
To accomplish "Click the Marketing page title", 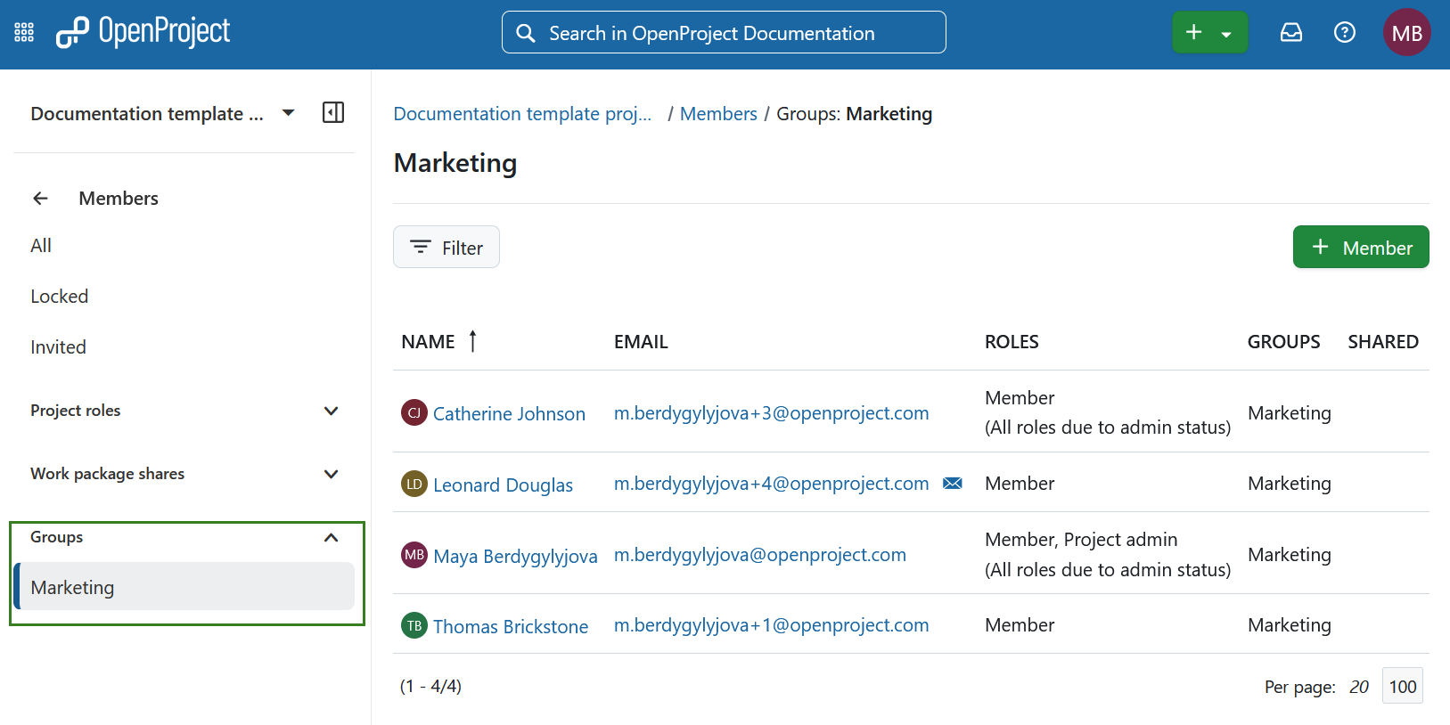I will point(455,163).
